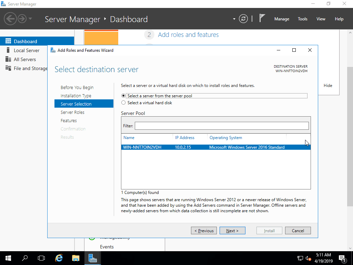Viewport: 353px width, 265px height.
Task: Open taskbar search magnifier icon
Action: pyautogui.click(x=25, y=258)
